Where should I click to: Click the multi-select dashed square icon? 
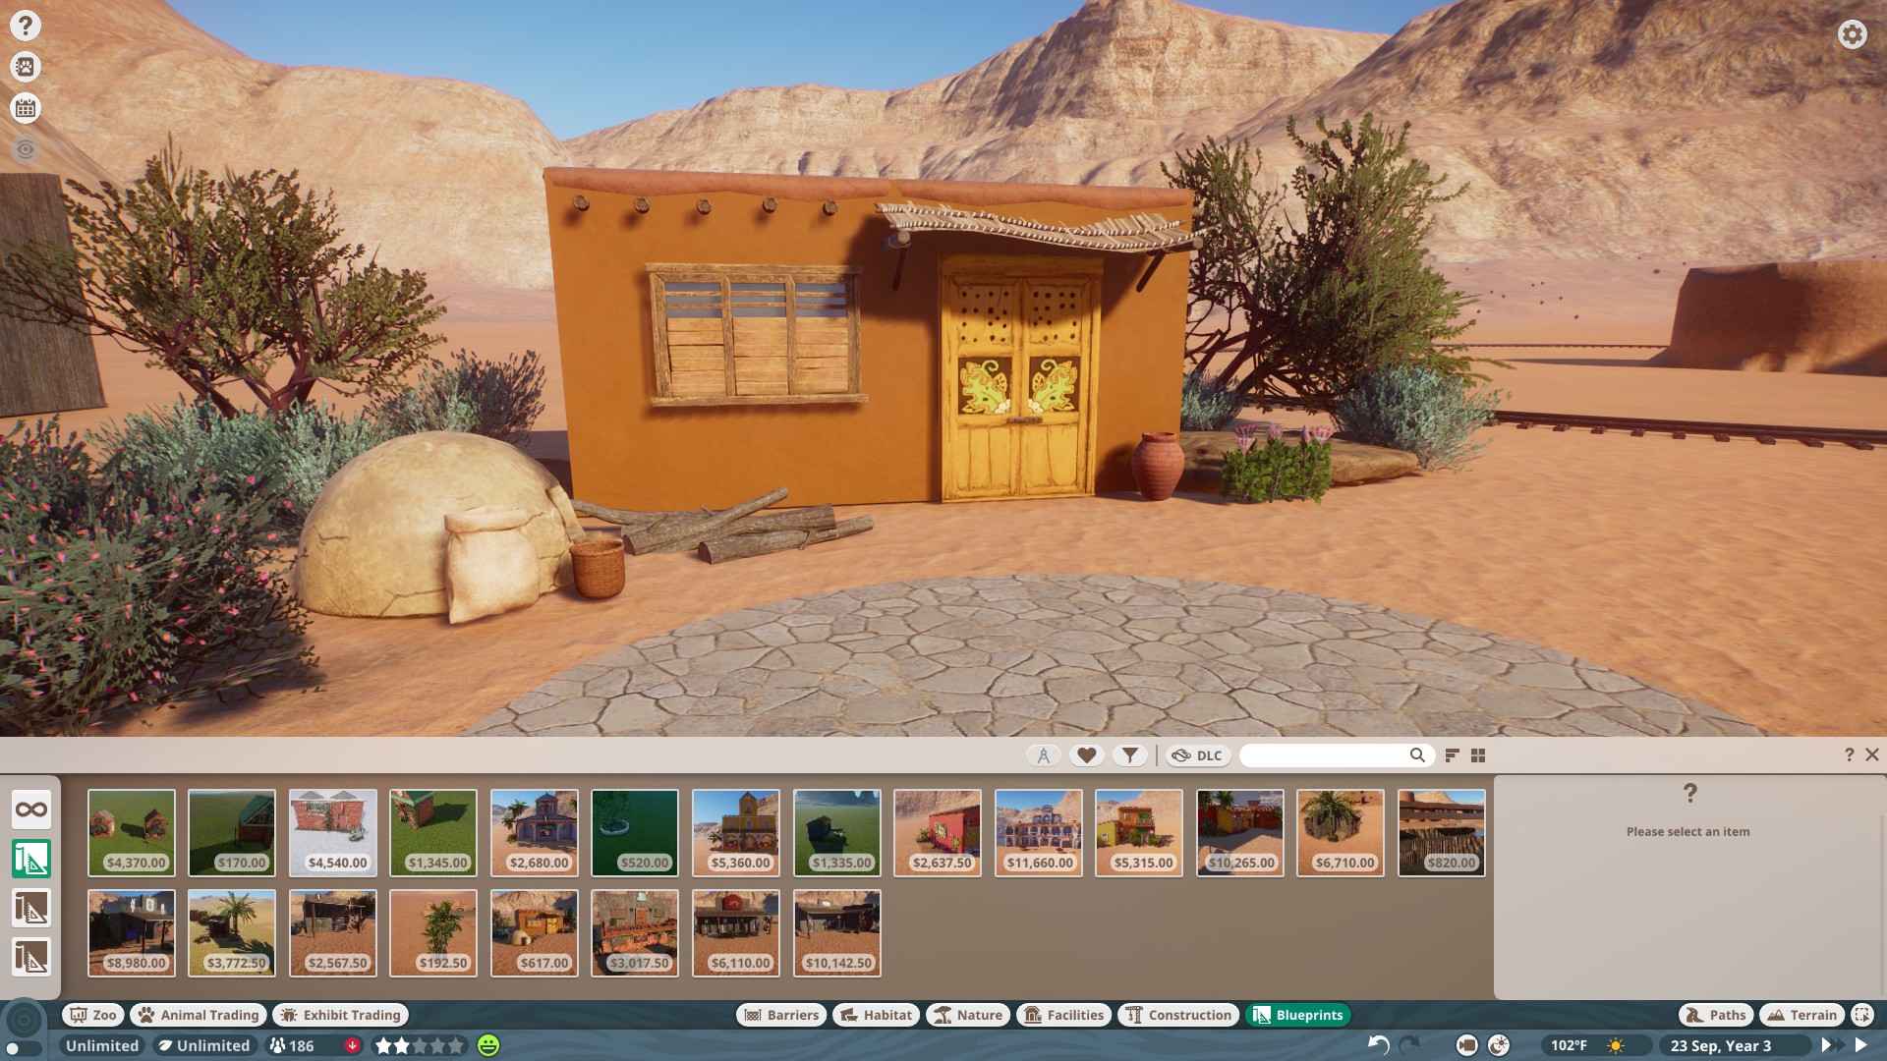[x=1862, y=1015]
